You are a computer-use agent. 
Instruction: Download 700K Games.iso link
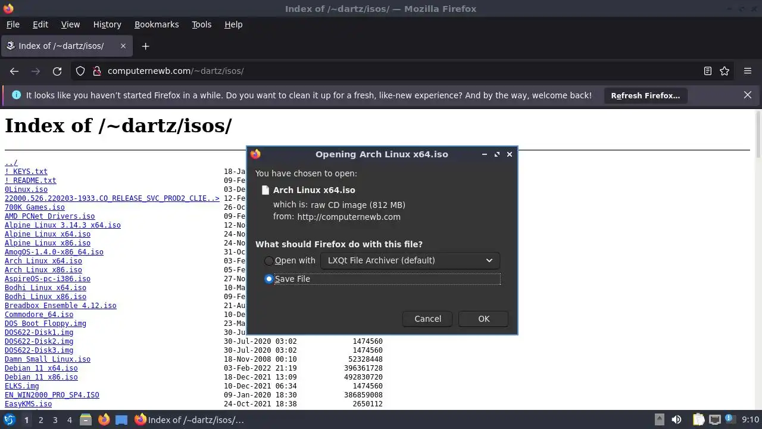(35, 207)
